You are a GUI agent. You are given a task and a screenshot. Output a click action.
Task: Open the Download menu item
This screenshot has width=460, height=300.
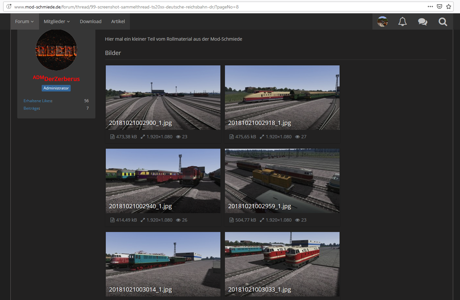(x=91, y=21)
